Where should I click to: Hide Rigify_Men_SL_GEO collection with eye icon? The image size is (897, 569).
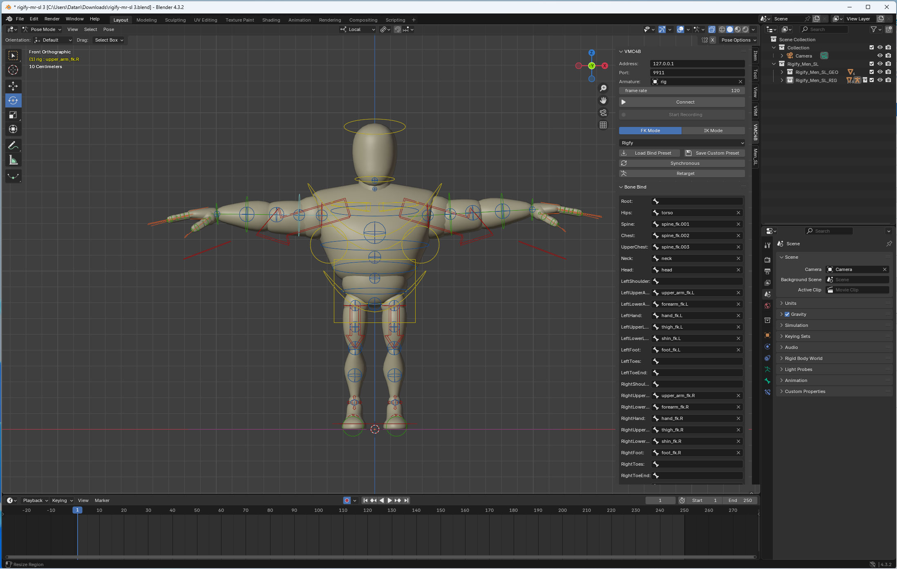click(x=880, y=72)
